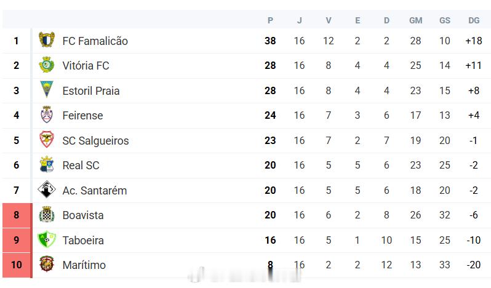Click the Estoril Praia triangular crest
The image size is (491, 288).
point(47,89)
